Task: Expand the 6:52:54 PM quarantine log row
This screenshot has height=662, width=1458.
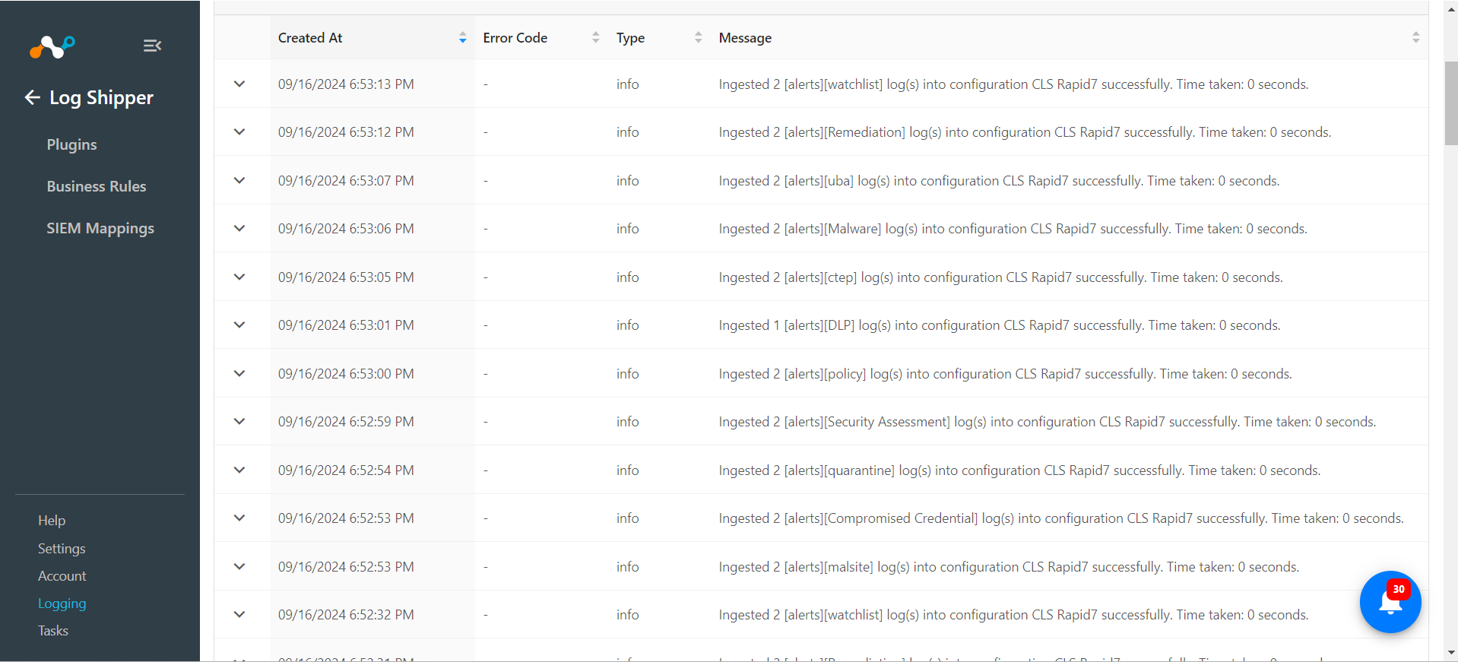Action: click(x=239, y=470)
